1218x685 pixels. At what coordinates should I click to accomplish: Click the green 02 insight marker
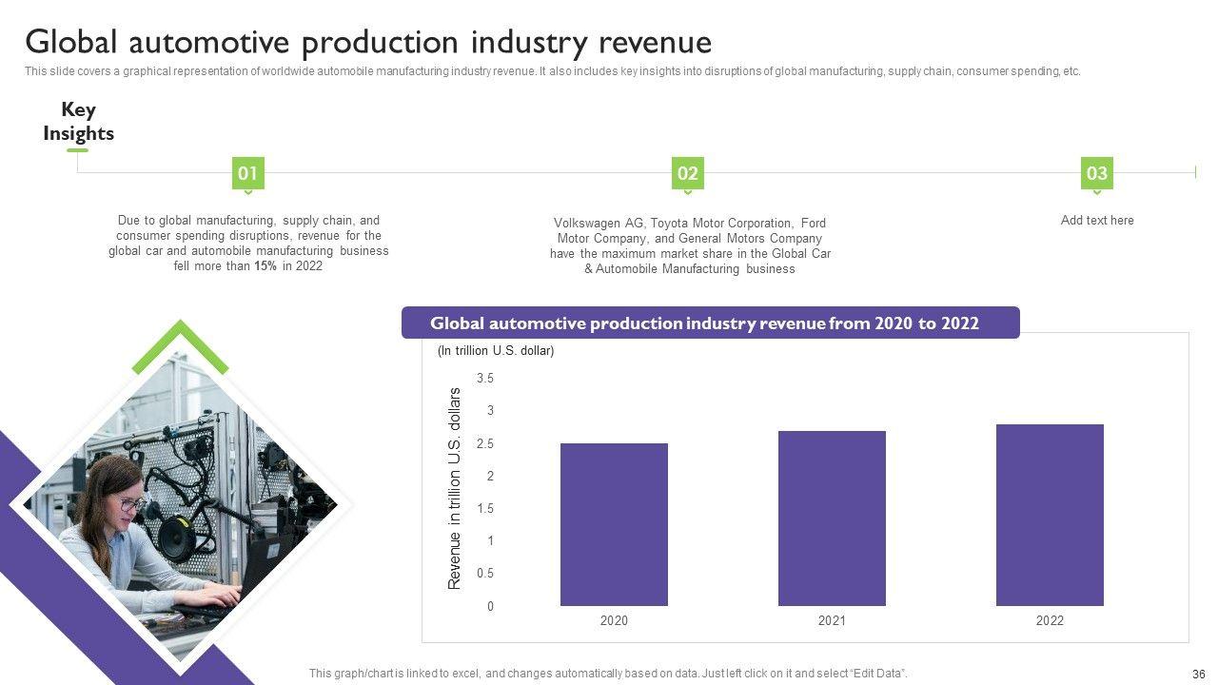(x=687, y=173)
